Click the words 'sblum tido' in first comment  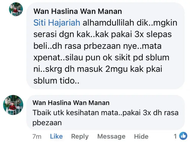[x=56, y=81]
